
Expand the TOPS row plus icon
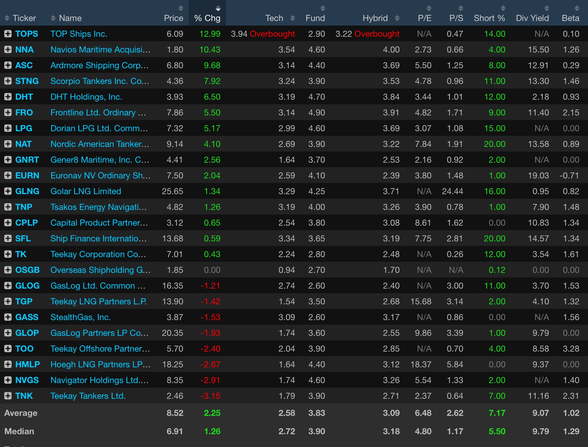click(x=8, y=34)
